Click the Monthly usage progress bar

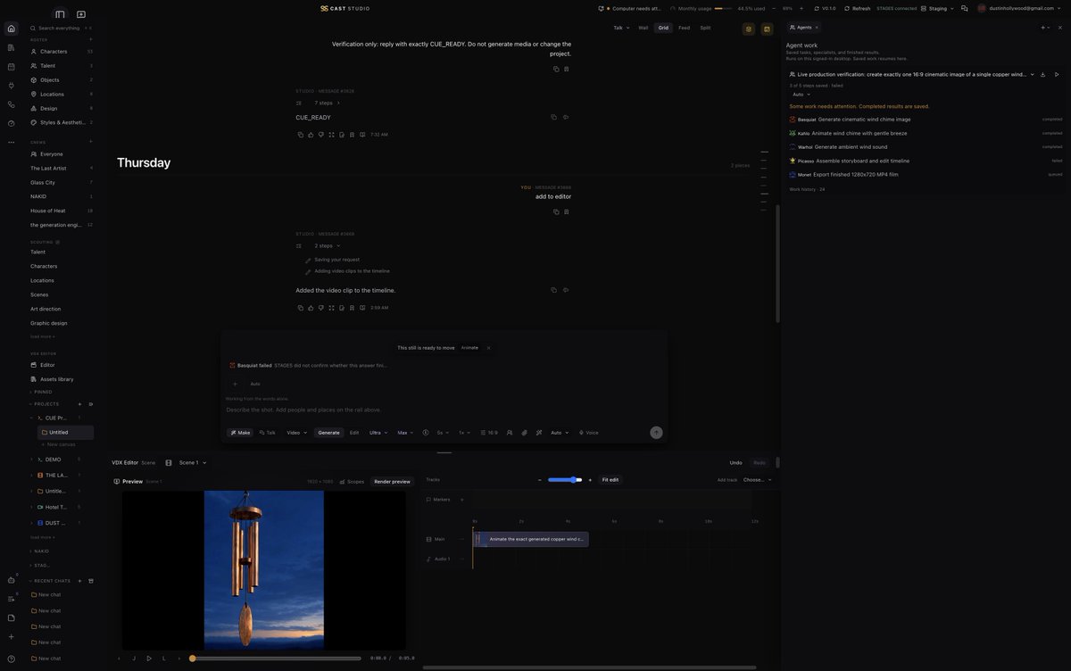(724, 8)
